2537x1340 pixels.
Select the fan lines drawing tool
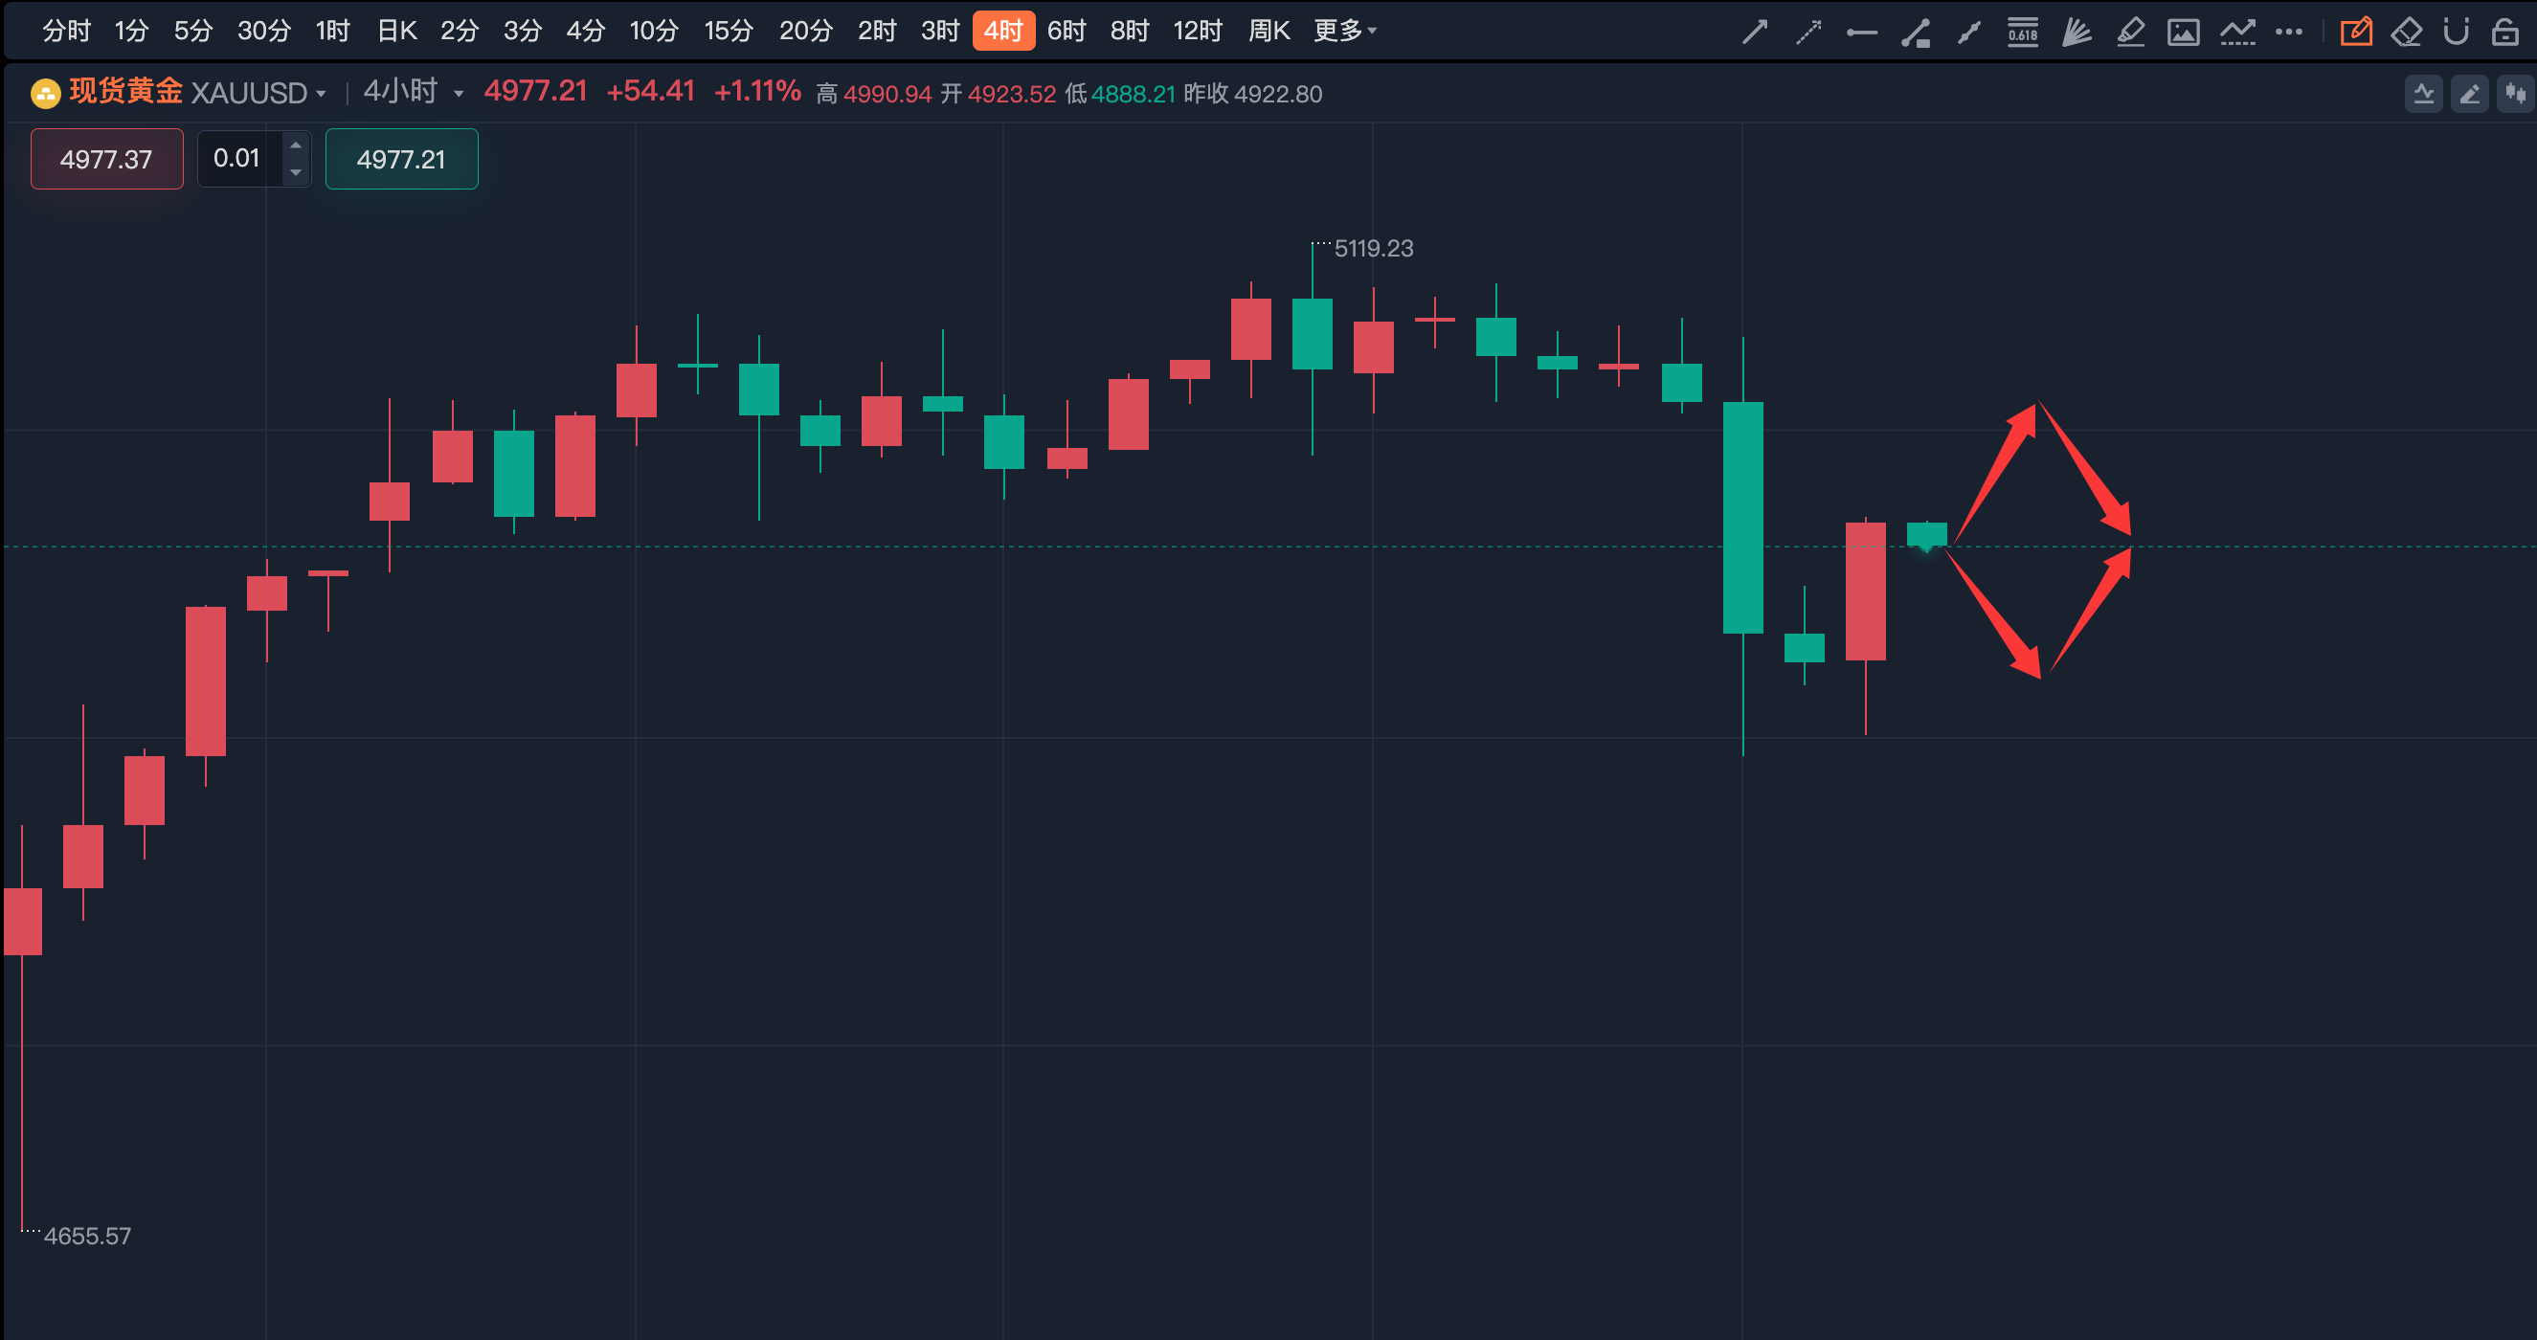coord(2077,33)
